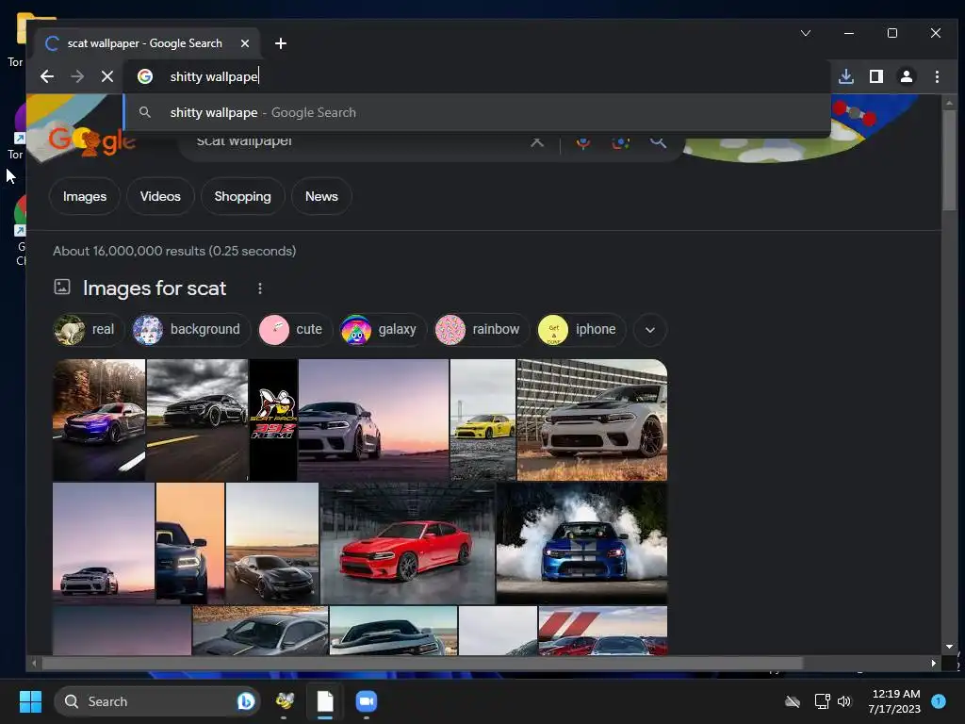Switch to the Shopping filter
This screenshot has height=724, width=965.
[242, 196]
